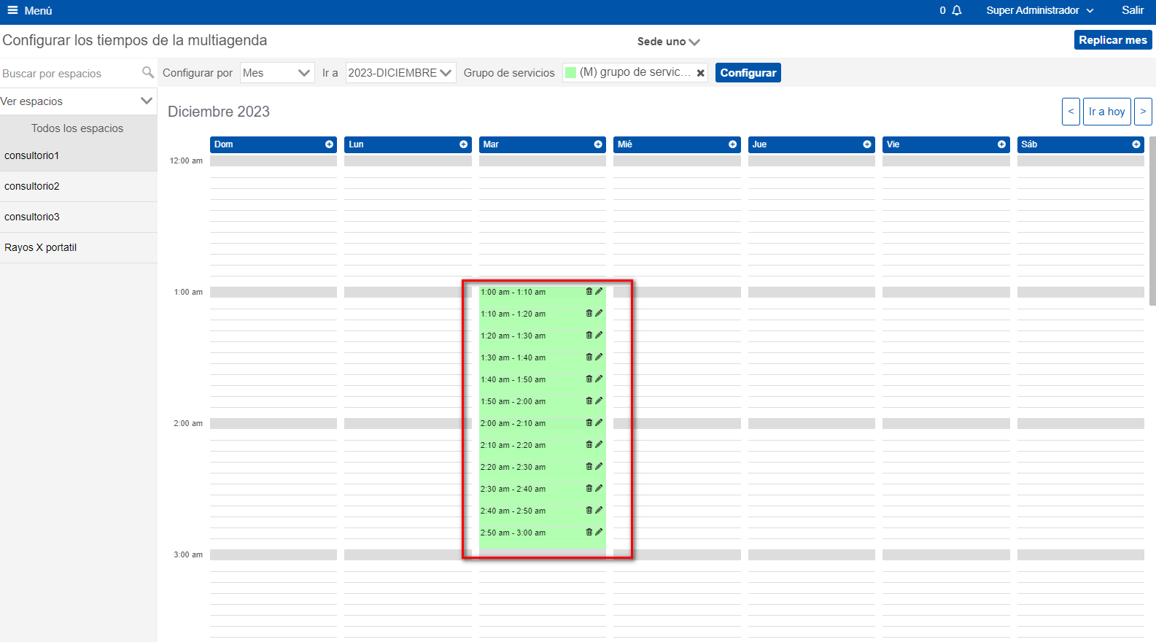Viewport: 1156px width, 642px height.
Task: Click the blue Configurar button
Action: 748,72
